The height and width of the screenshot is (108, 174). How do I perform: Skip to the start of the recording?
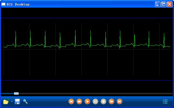tap(71, 101)
